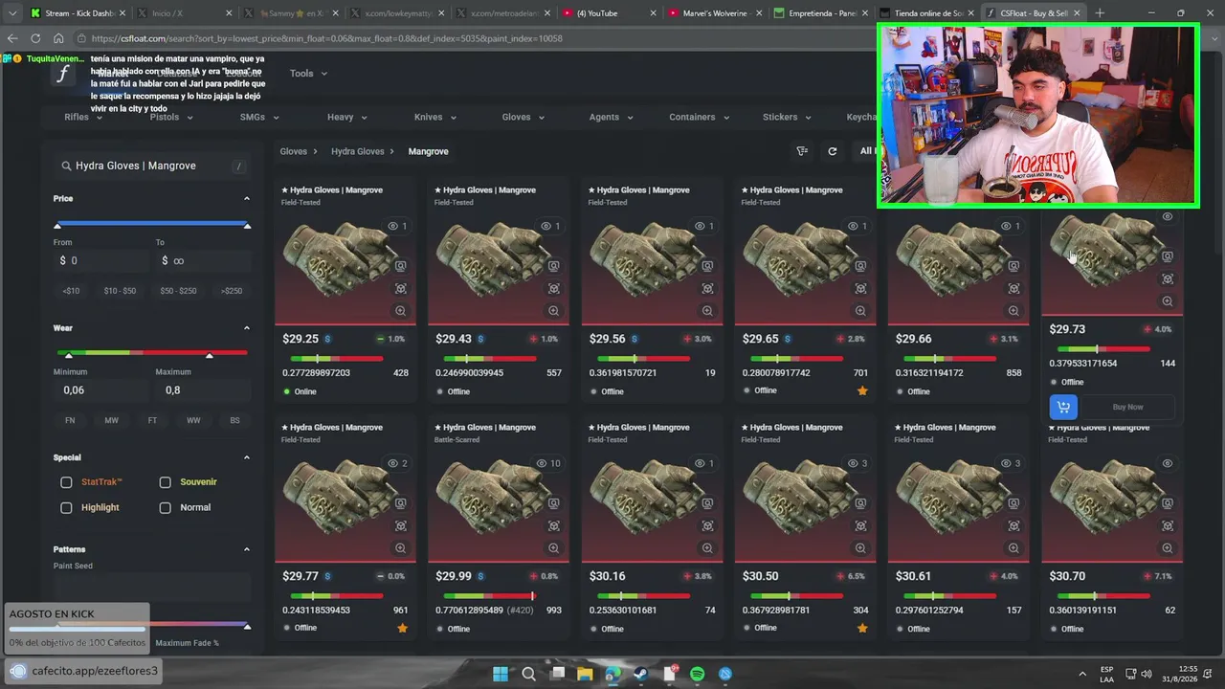Enable the StatTrak checkbox

click(x=66, y=482)
